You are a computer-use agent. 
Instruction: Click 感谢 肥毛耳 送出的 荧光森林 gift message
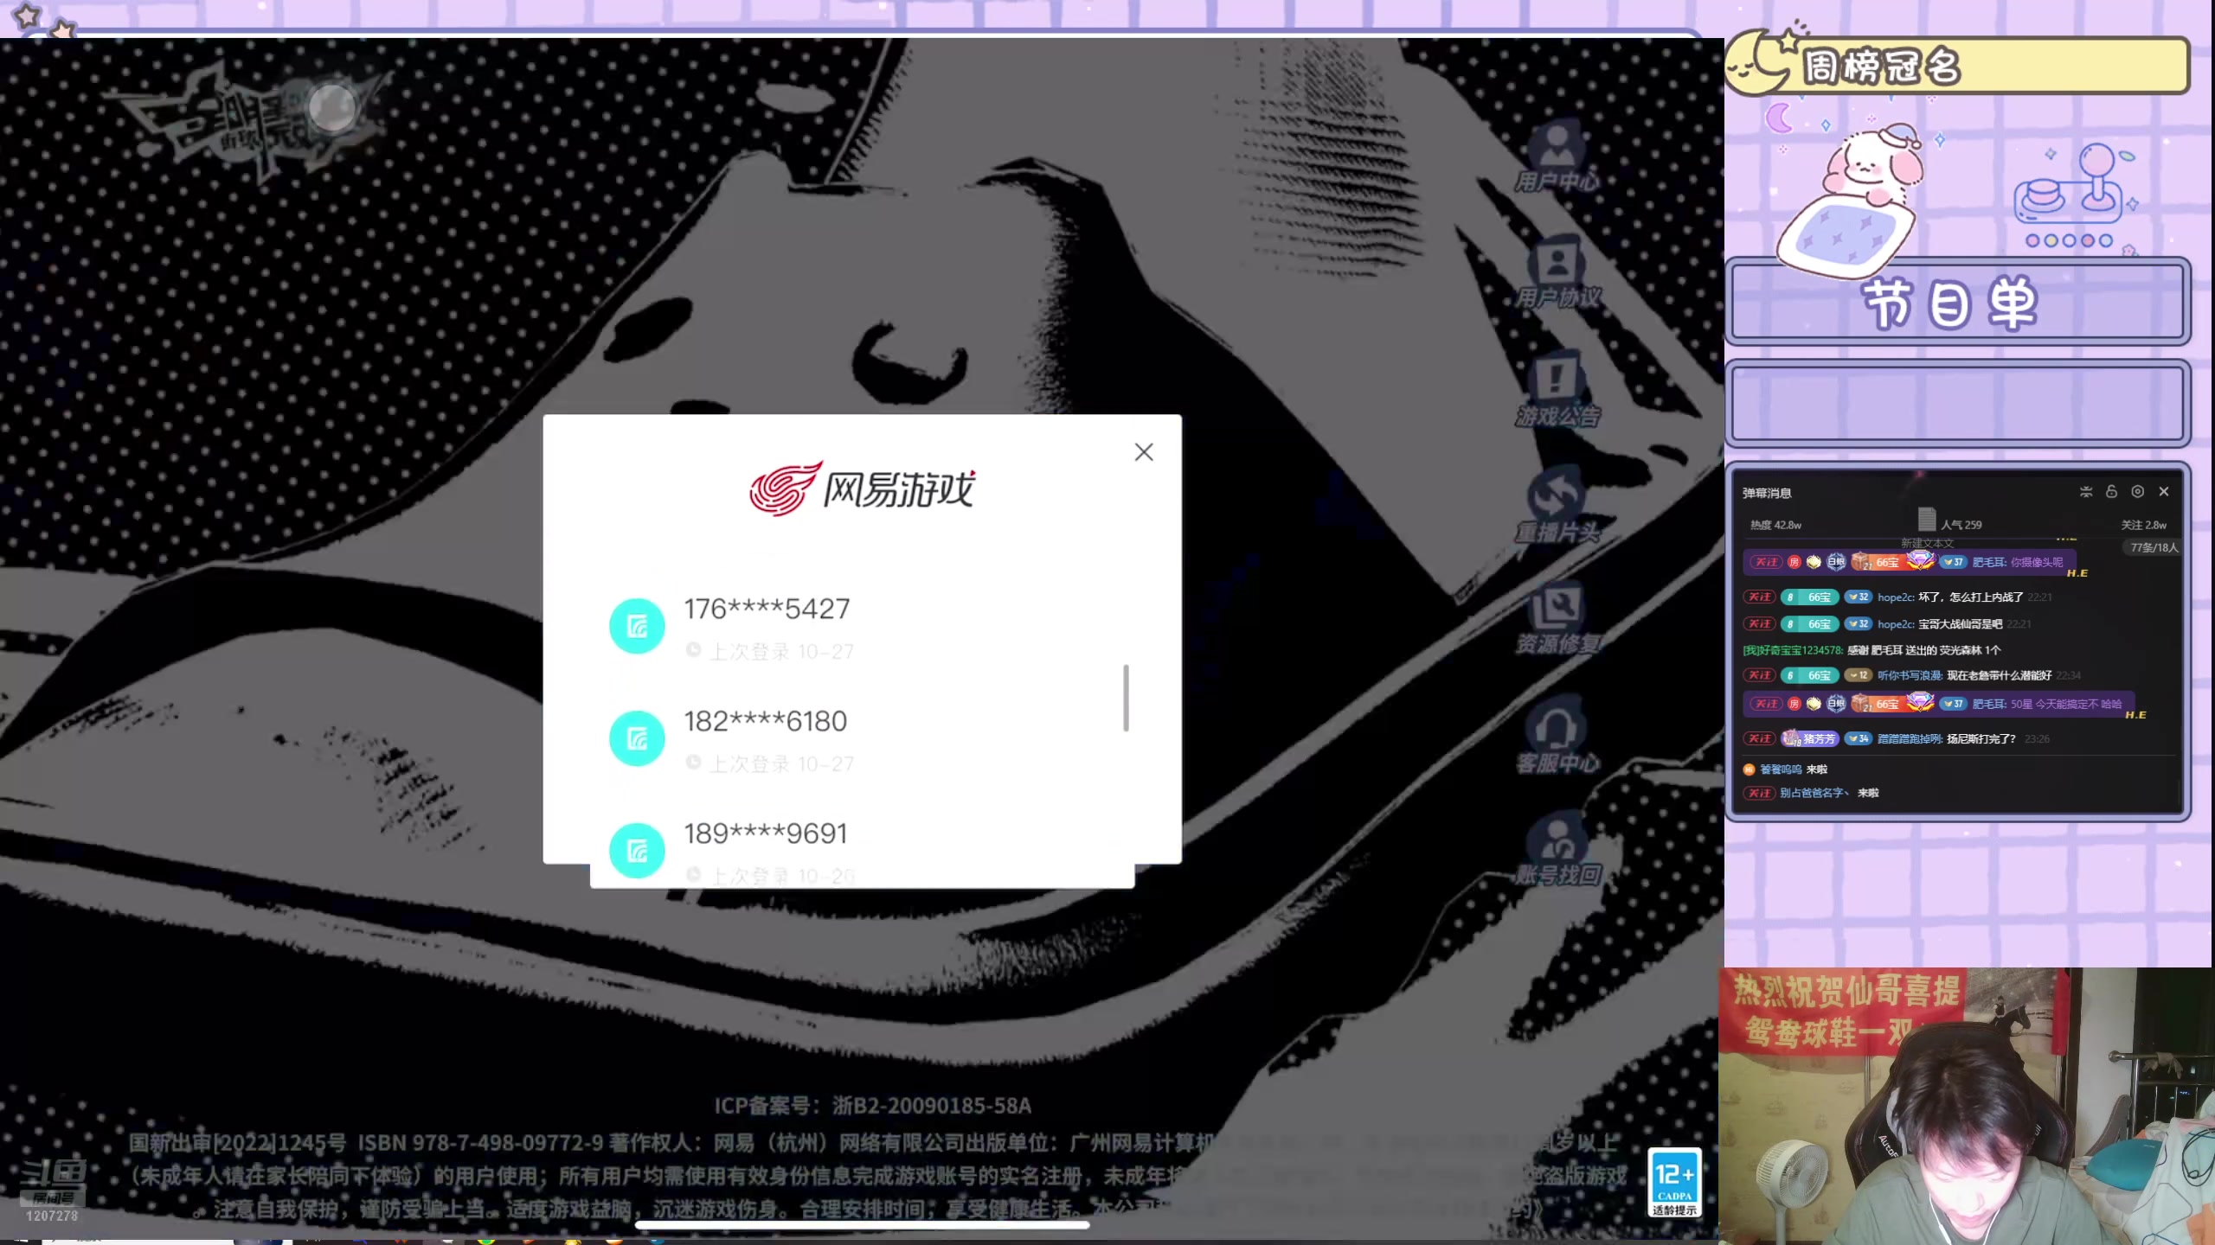(1923, 650)
